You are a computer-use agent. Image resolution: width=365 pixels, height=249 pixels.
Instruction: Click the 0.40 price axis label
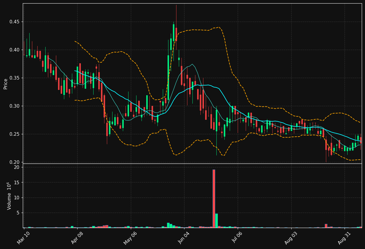point(14,50)
